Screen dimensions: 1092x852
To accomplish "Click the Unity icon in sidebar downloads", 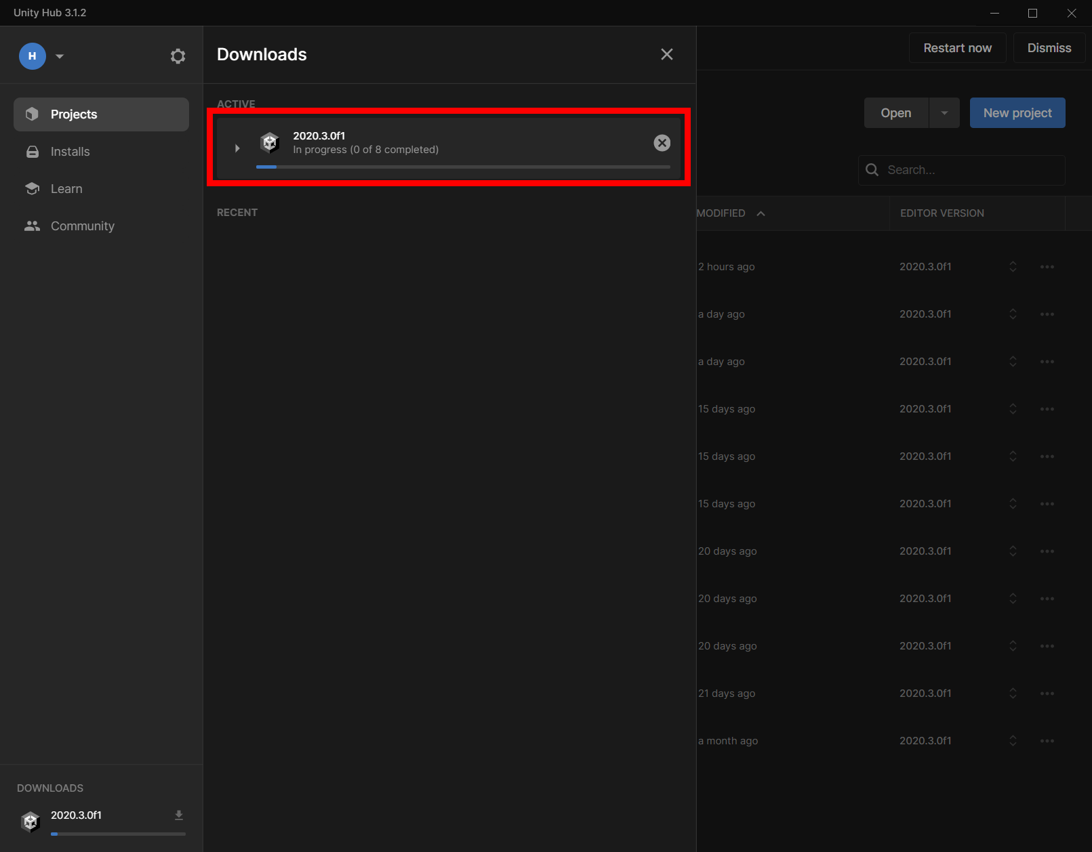I will coord(31,822).
